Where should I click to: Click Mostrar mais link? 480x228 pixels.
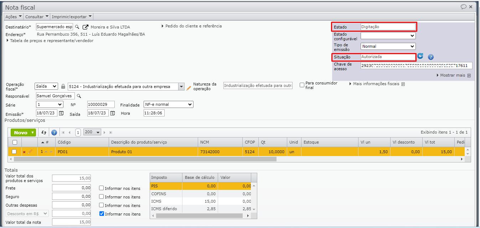pos(453,75)
